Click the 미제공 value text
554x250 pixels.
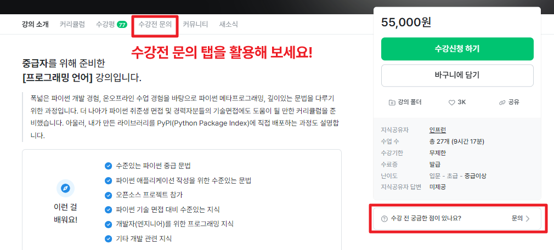pos(437,187)
